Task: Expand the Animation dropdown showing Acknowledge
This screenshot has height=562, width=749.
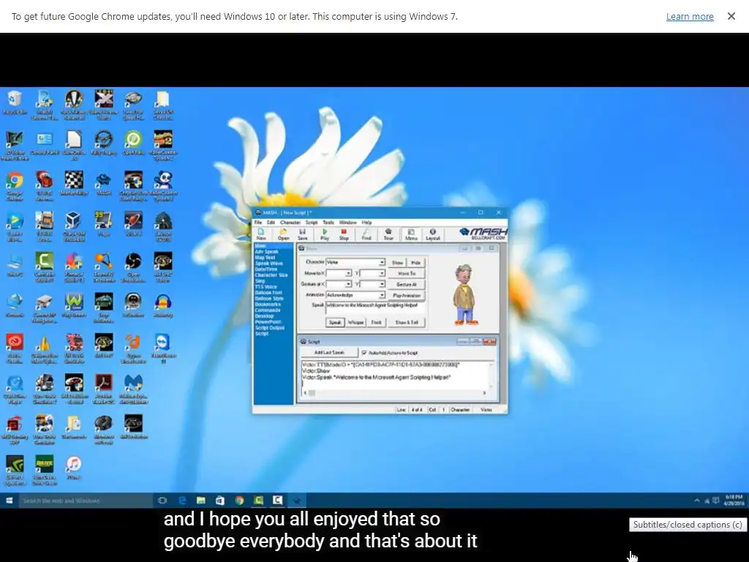Action: click(x=382, y=296)
